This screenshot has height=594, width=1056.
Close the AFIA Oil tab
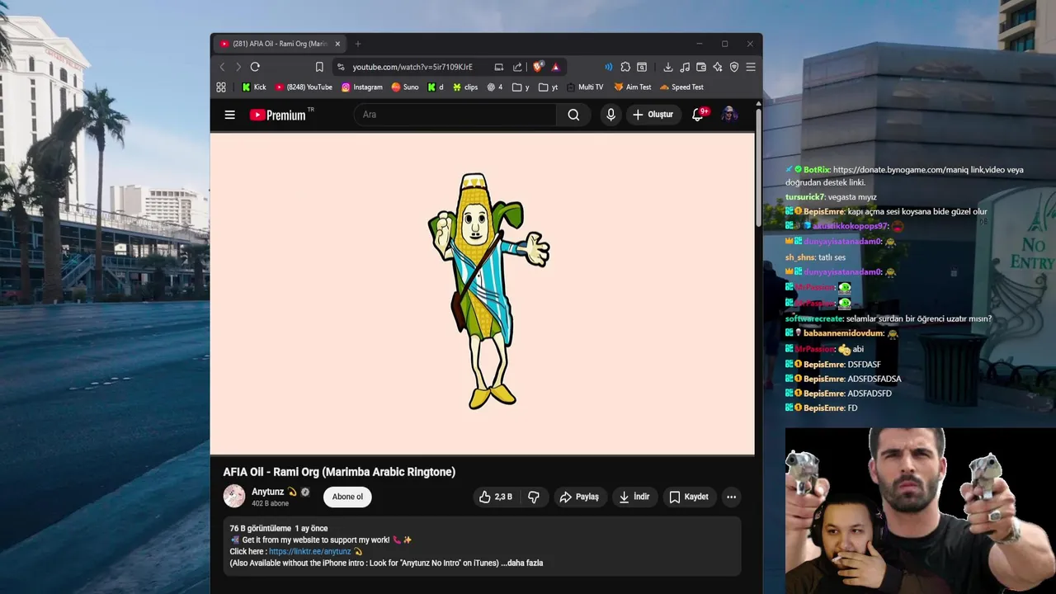337,44
